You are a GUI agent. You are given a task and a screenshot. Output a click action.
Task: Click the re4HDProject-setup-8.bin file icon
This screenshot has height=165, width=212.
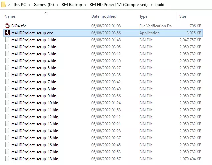(x=7, y=89)
